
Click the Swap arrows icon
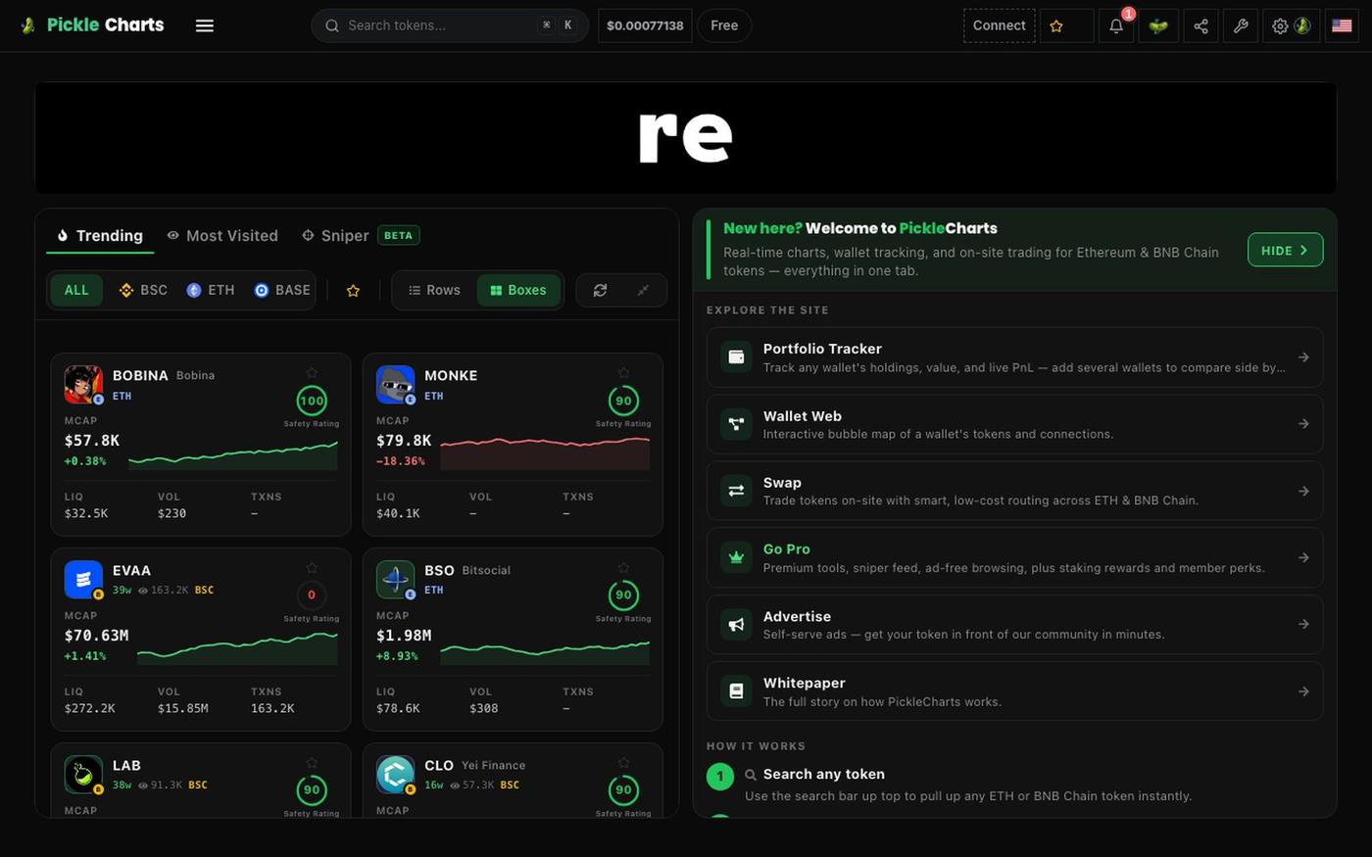736,491
